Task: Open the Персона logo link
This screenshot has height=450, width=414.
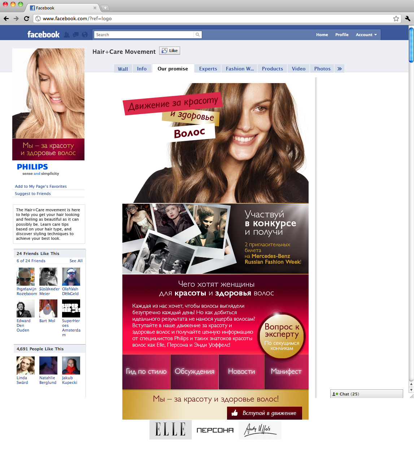Action: (215, 430)
